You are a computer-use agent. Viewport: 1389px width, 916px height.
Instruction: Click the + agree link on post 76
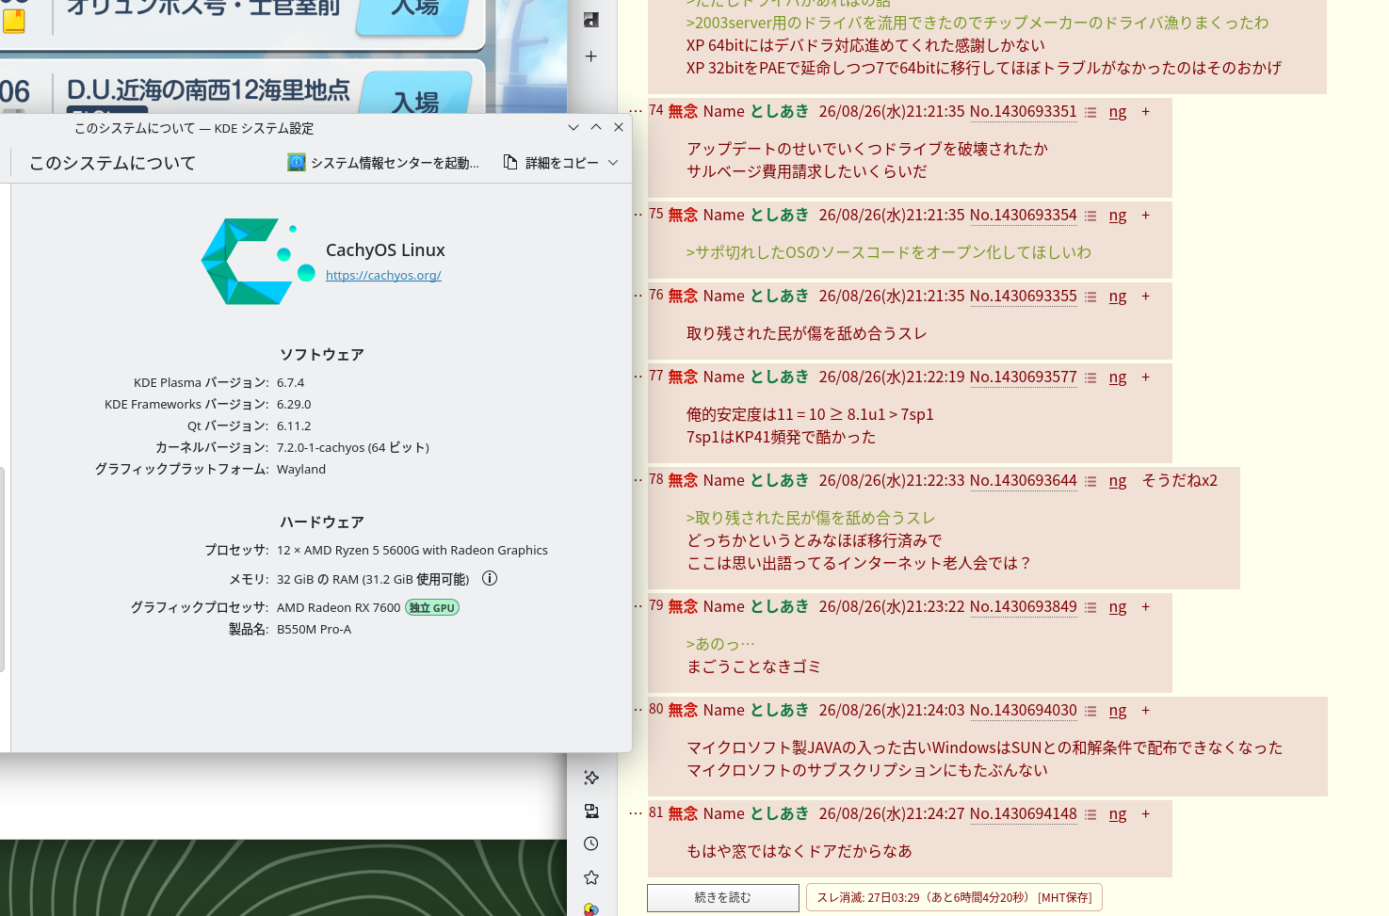(1146, 296)
